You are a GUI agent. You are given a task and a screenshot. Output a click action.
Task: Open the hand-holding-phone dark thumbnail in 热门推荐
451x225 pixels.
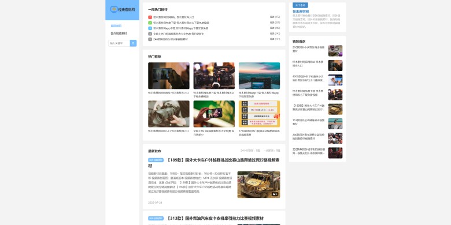(x=169, y=76)
